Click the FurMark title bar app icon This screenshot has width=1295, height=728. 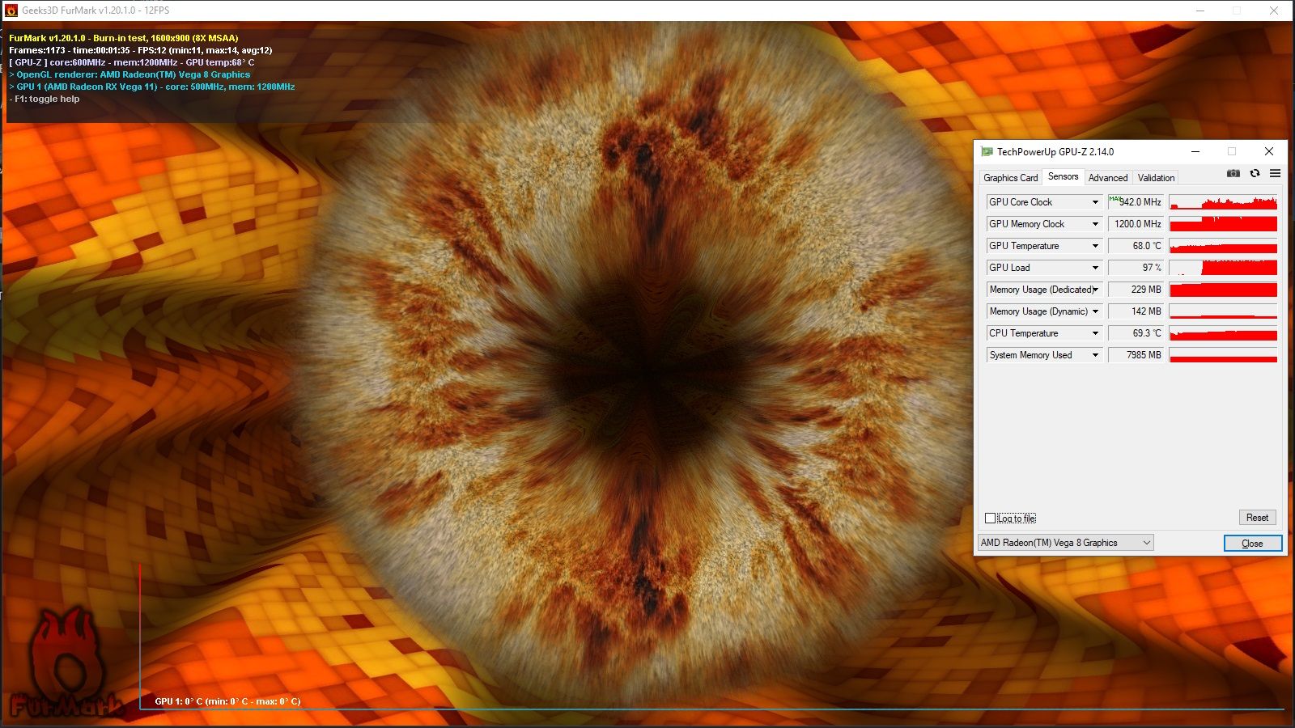[11, 11]
